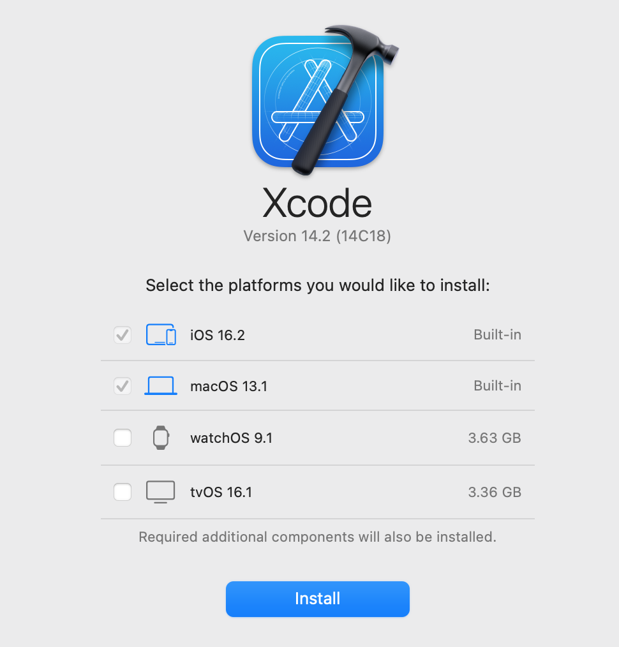Tick the tvOS 16.1 checkbox
Image resolution: width=619 pixels, height=647 pixels.
click(123, 492)
